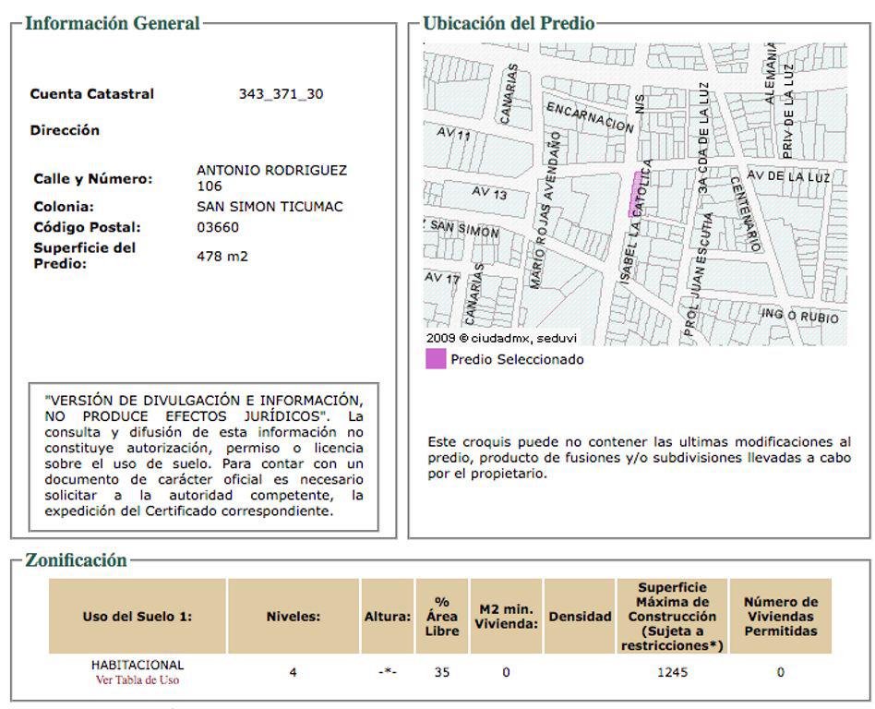
Task: Click the Ubicación del Predio section heading
Action: (509, 23)
